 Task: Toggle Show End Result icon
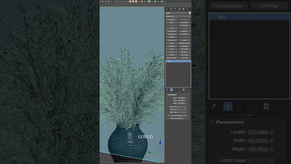(171, 89)
